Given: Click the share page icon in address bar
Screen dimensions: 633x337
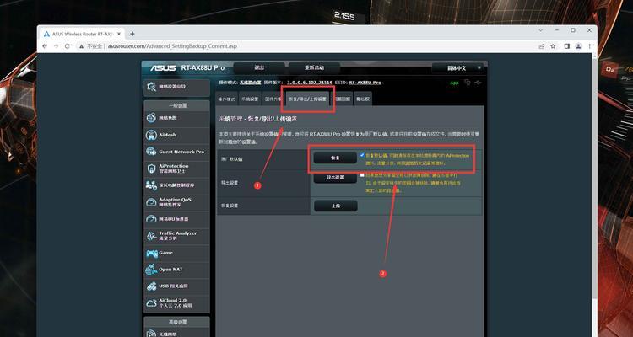Looking at the screenshot, I should [x=542, y=46].
